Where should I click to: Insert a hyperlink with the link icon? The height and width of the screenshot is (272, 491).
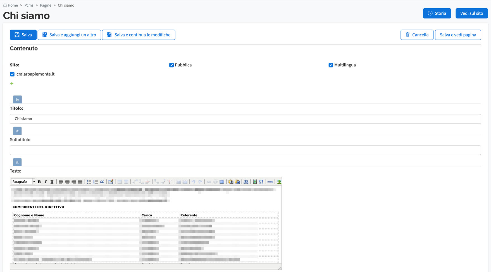pyautogui.click(x=209, y=182)
